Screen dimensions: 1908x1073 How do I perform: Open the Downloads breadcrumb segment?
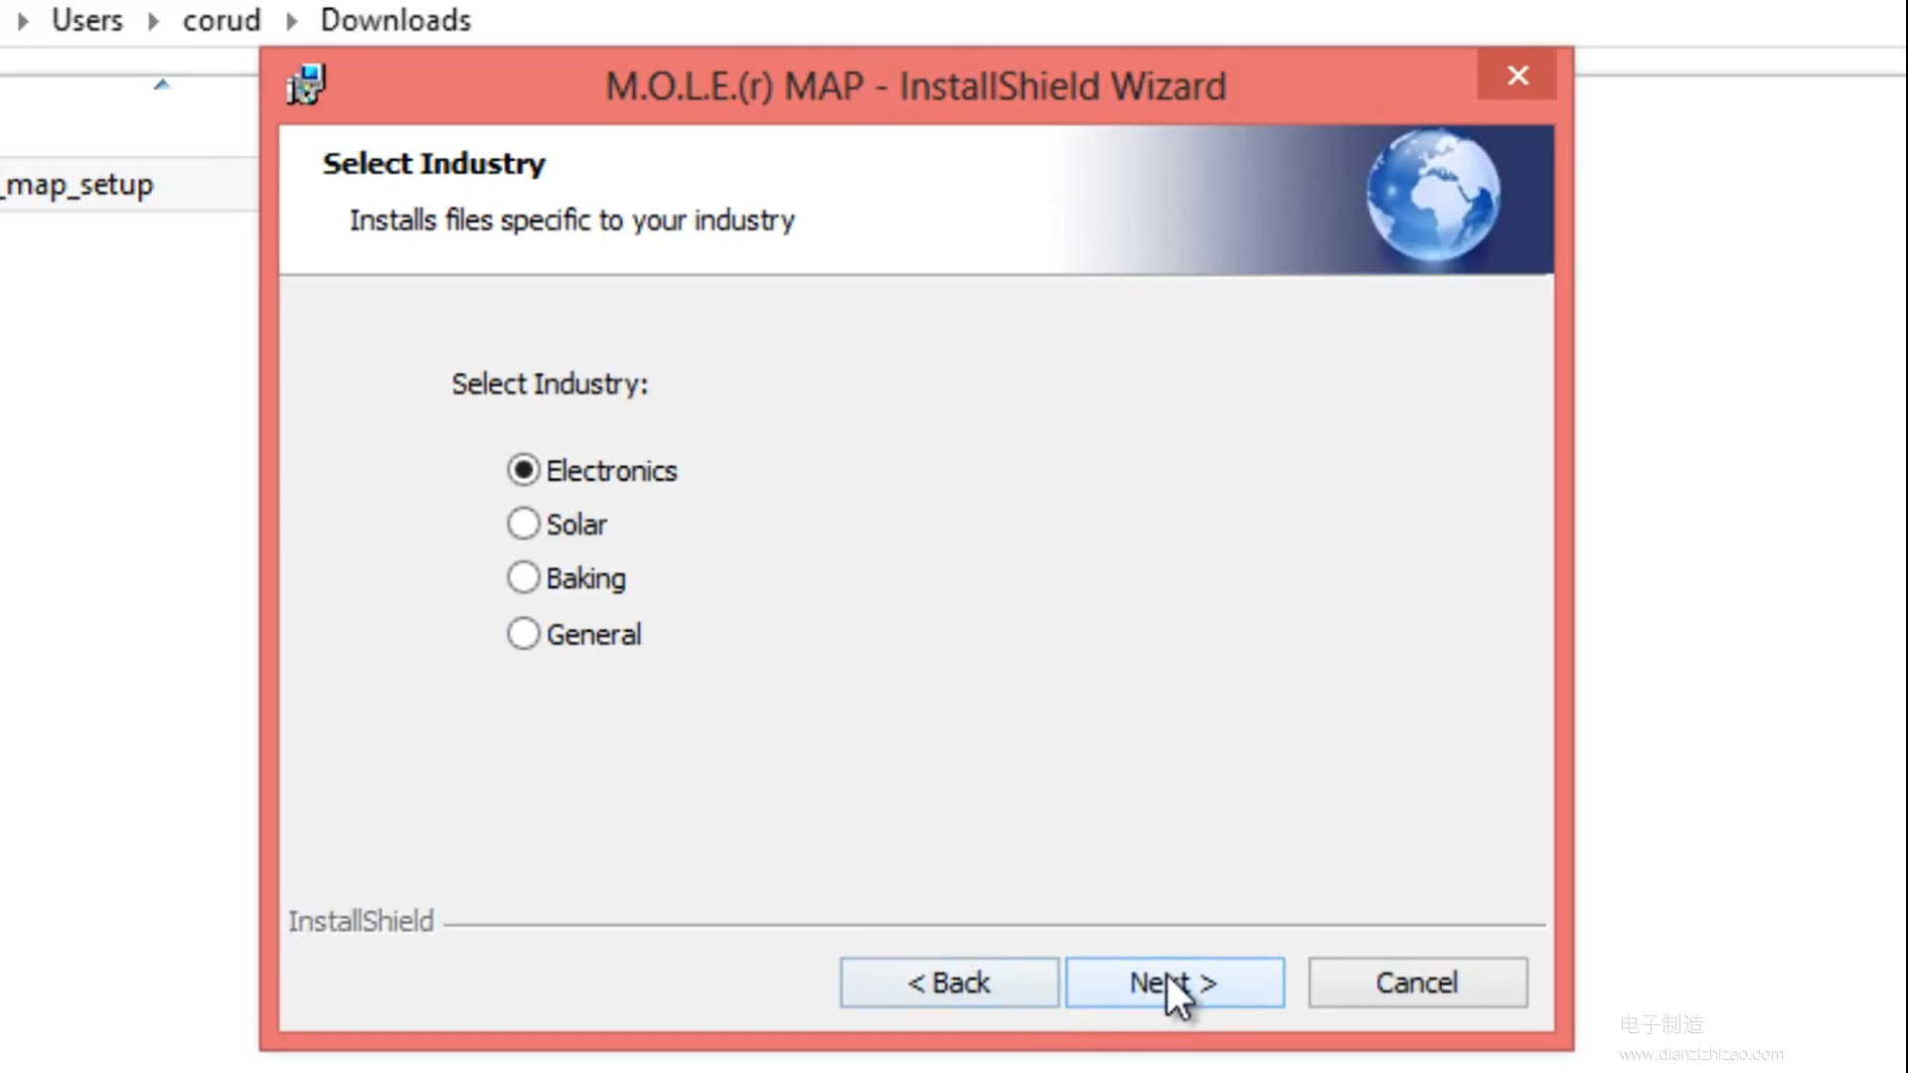coord(396,20)
